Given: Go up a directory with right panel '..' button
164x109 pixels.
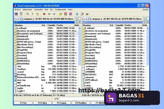Looking at the screenshot, I should tap(148, 19).
